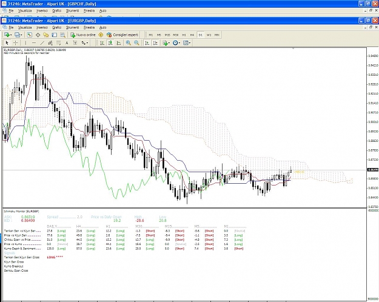Select the arrow cursor tool
The width and height of the screenshot is (379, 302).
(x=7, y=43)
